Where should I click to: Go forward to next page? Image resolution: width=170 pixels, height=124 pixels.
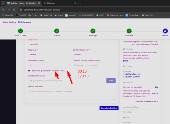[9, 10]
